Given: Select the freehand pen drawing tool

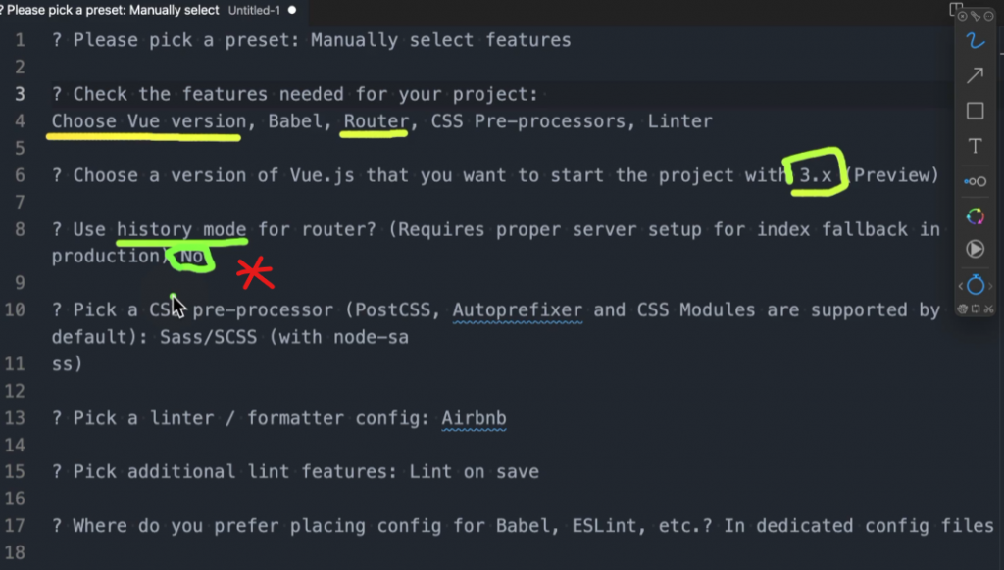Looking at the screenshot, I should point(976,41).
